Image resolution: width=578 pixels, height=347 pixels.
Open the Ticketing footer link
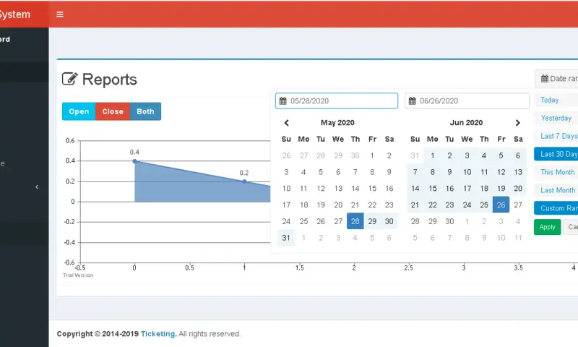pos(158,334)
